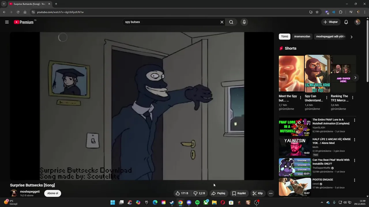Open the YouTube notifications bell
This screenshot has height=207, width=369.
click(x=346, y=22)
